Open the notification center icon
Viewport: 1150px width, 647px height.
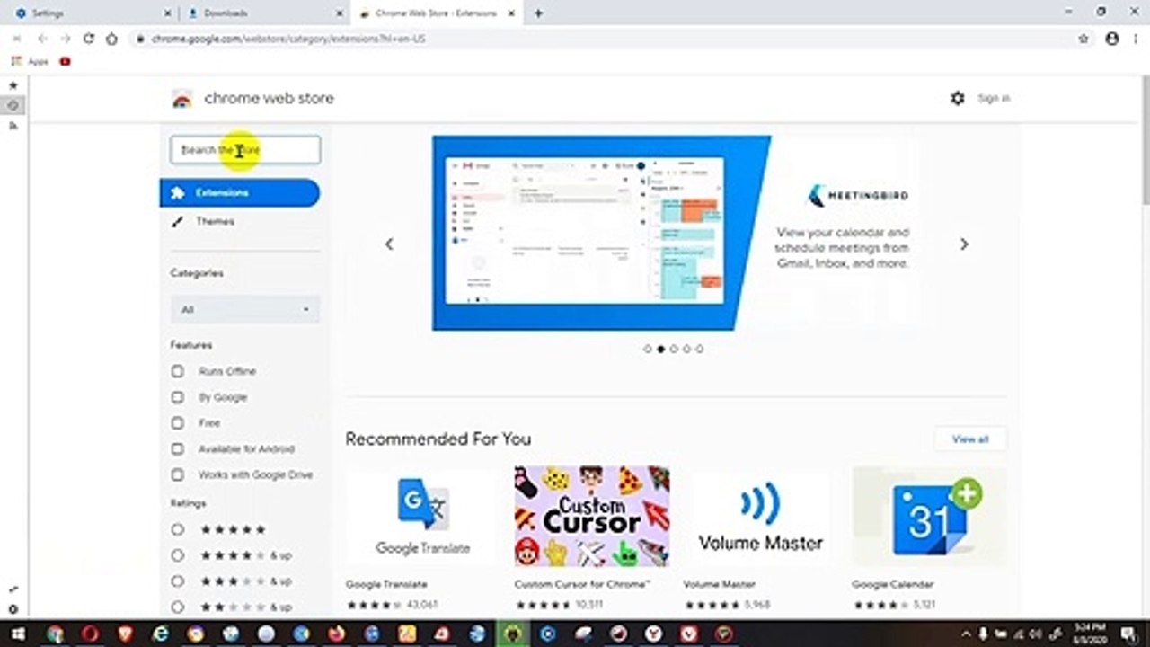[1128, 634]
